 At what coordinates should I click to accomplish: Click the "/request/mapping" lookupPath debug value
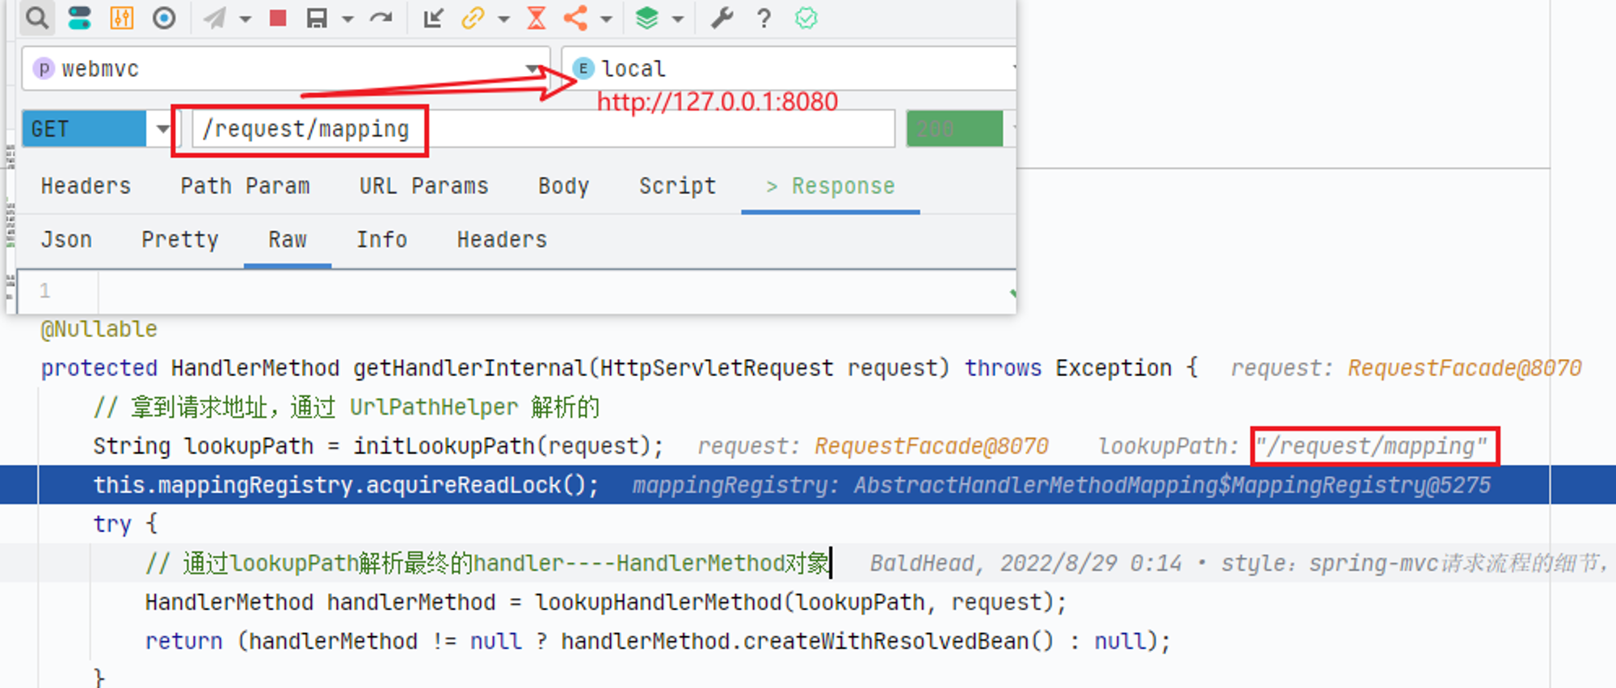(x=1371, y=446)
